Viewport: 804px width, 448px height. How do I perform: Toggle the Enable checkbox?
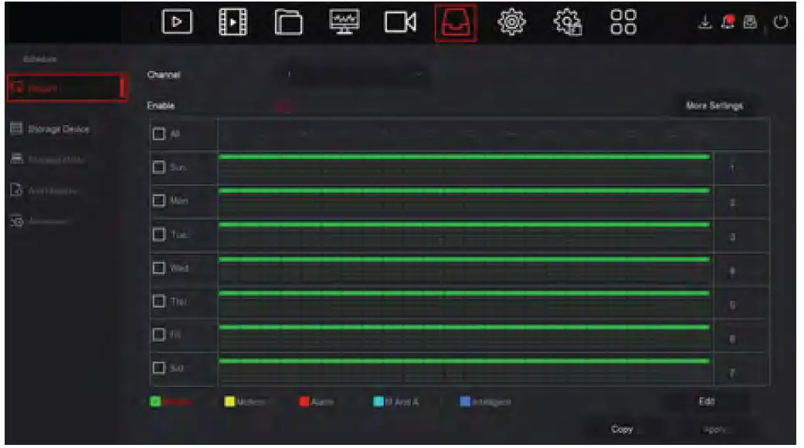(x=284, y=106)
